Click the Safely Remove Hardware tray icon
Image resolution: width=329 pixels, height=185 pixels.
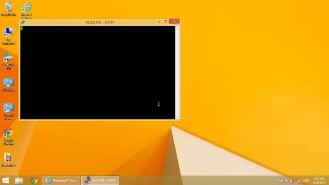point(281,180)
